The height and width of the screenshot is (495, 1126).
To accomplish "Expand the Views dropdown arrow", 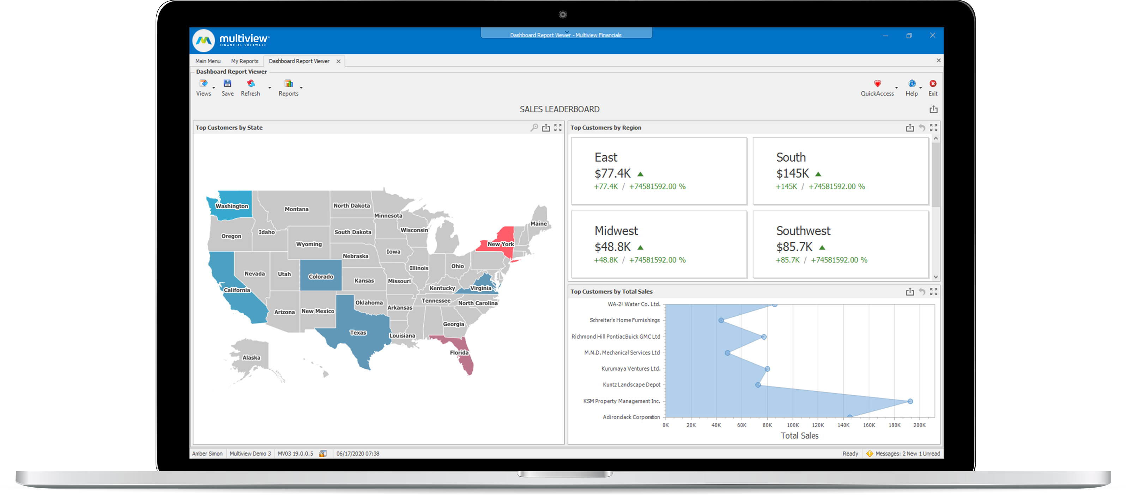I will click(214, 88).
